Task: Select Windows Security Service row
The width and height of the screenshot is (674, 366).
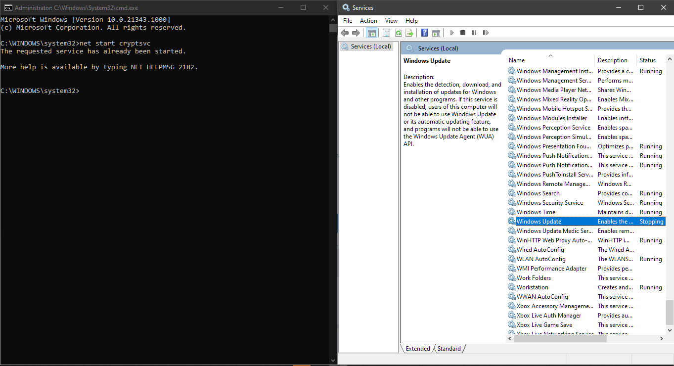Action: pos(586,203)
